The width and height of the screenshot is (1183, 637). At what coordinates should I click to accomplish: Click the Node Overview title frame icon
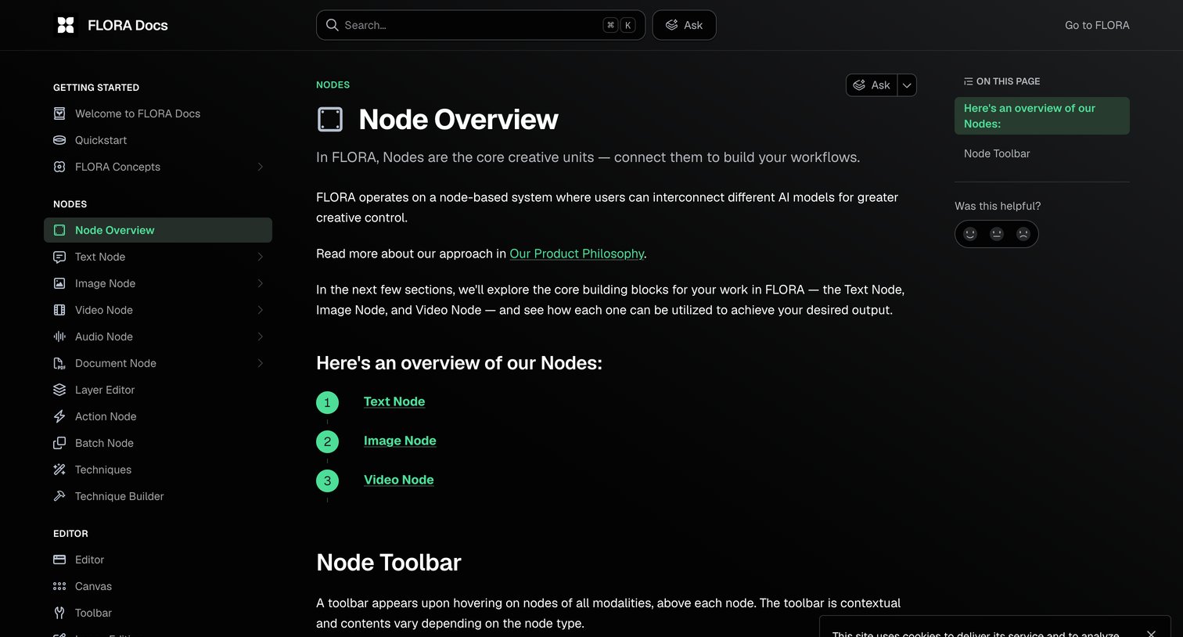tap(330, 120)
